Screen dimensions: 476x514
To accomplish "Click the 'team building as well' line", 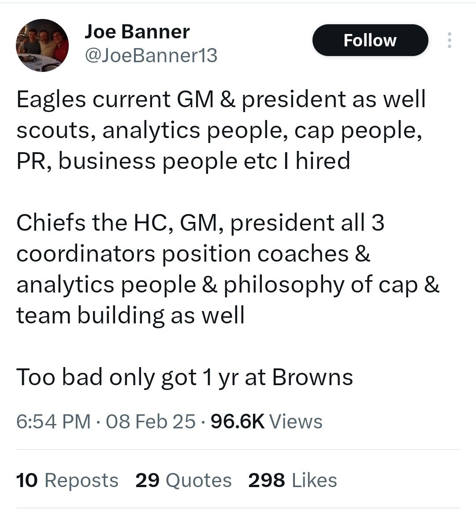I will coord(130,315).
